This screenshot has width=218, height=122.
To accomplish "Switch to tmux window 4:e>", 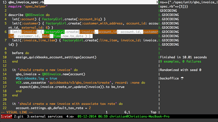I will pos(70,116).
